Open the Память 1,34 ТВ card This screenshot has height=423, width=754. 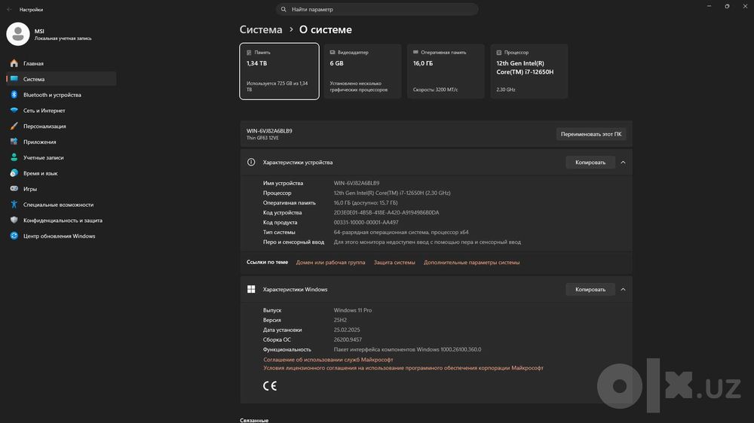click(280, 72)
